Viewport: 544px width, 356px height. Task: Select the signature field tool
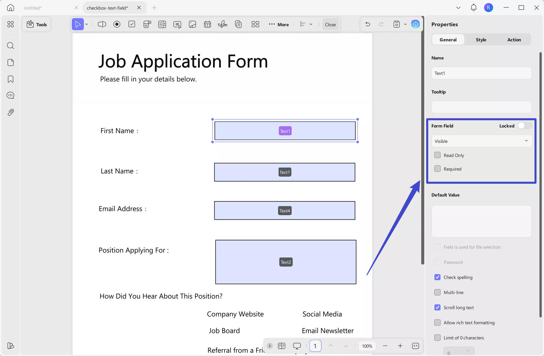point(223,24)
